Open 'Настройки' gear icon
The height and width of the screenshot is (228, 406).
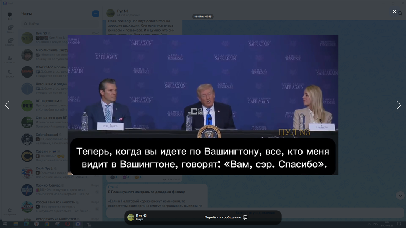point(10,211)
